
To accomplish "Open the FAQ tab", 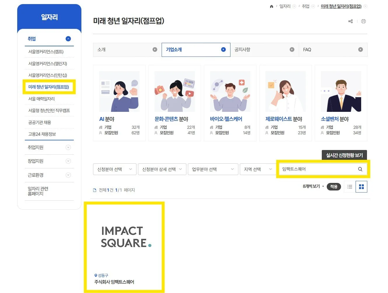I will [333, 50].
